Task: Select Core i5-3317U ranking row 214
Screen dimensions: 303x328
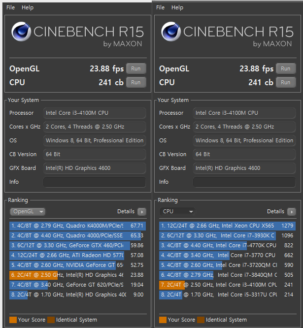Action: coord(228,295)
